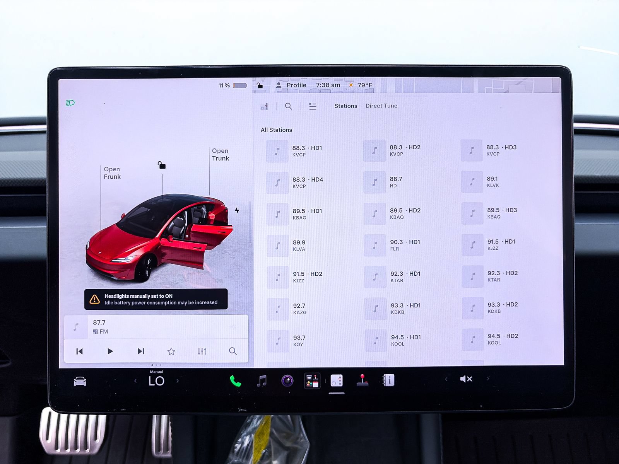619x464 pixels.
Task: Tap Open Trunk
Action: point(221,154)
